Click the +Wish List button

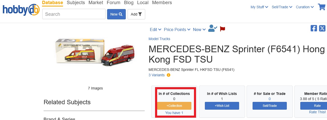click(x=222, y=106)
